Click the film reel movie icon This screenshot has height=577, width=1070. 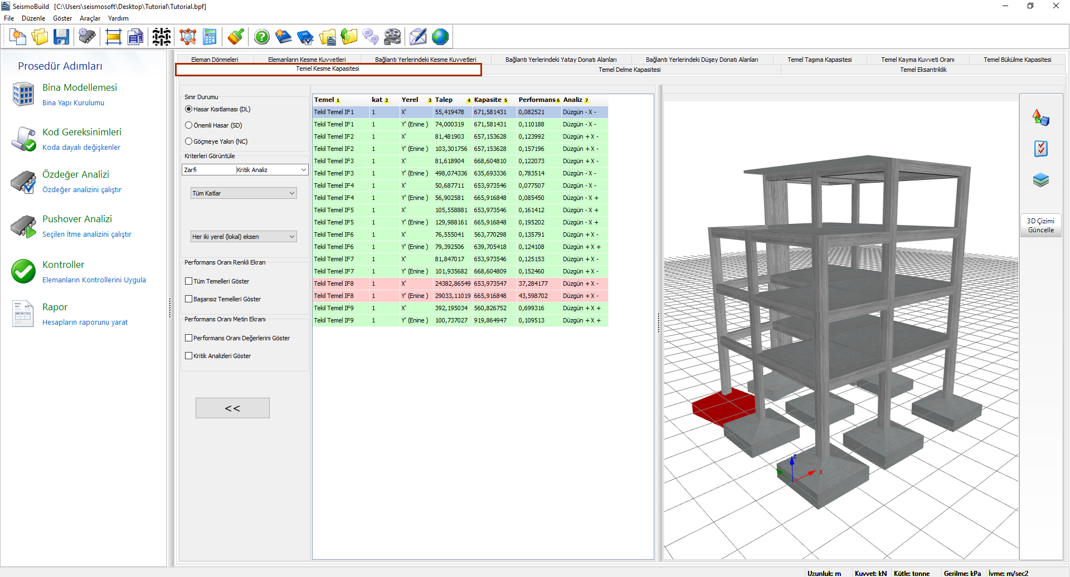(x=392, y=37)
